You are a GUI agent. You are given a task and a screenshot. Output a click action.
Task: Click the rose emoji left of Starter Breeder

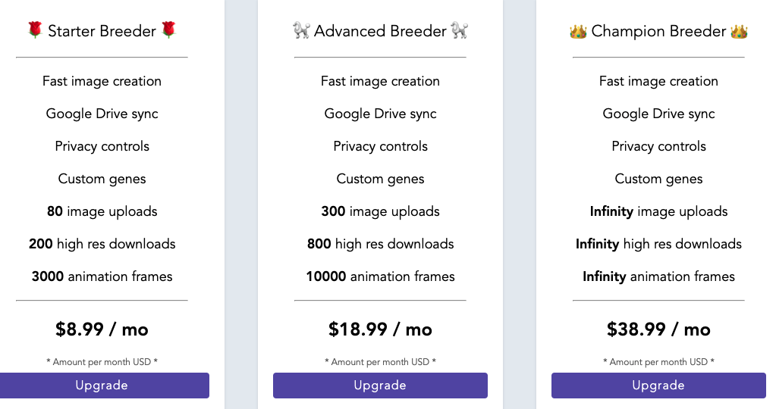pos(35,30)
